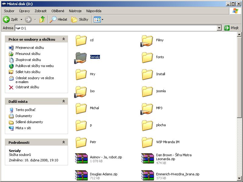Select the MP3 shared folder icon
Screen dimensions: 243x182
pyautogui.click(x=147, y=109)
